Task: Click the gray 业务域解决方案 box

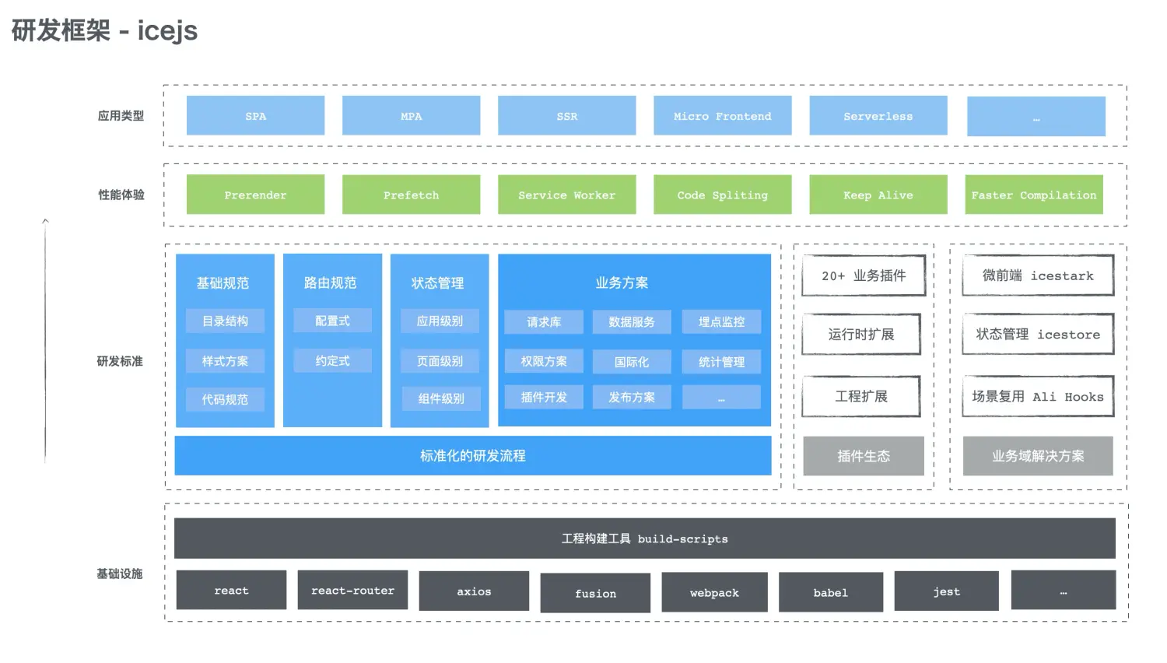Action: [1038, 456]
